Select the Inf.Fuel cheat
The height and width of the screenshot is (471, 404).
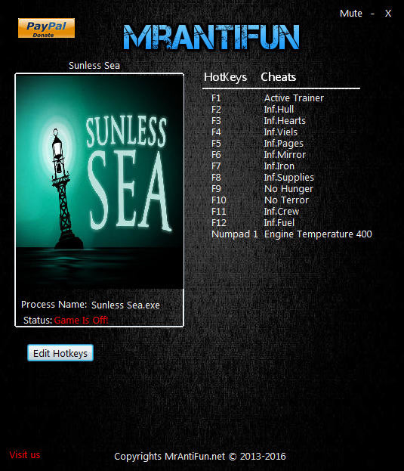pos(279,223)
